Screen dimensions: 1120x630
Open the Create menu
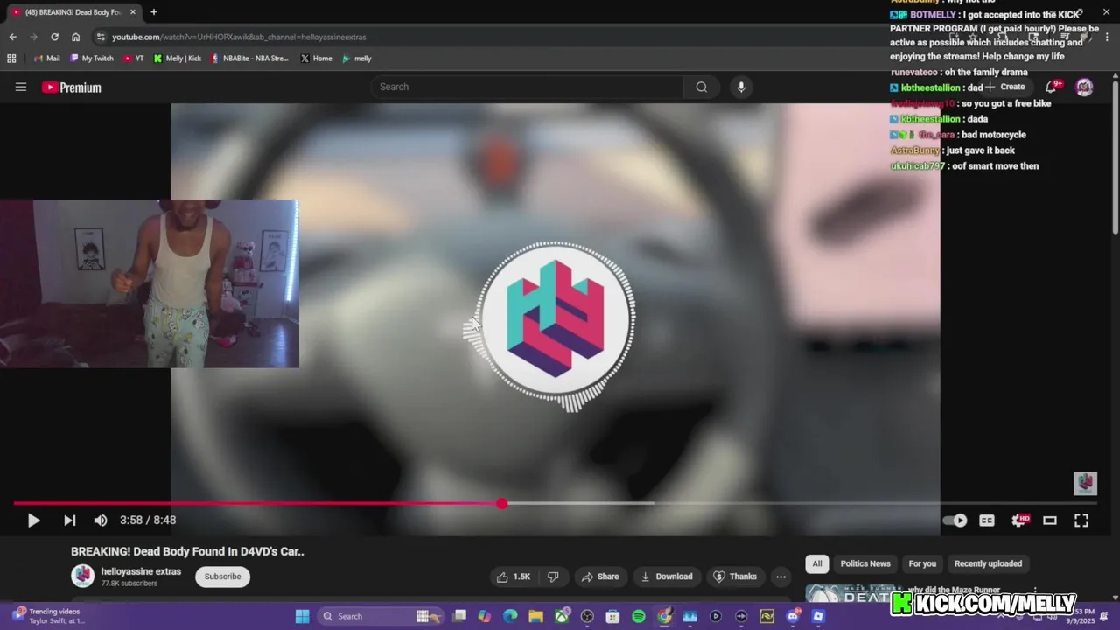[x=1005, y=87]
